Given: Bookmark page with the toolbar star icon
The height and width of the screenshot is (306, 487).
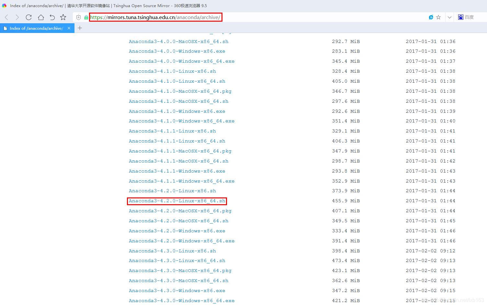Looking at the screenshot, I should (63, 17).
